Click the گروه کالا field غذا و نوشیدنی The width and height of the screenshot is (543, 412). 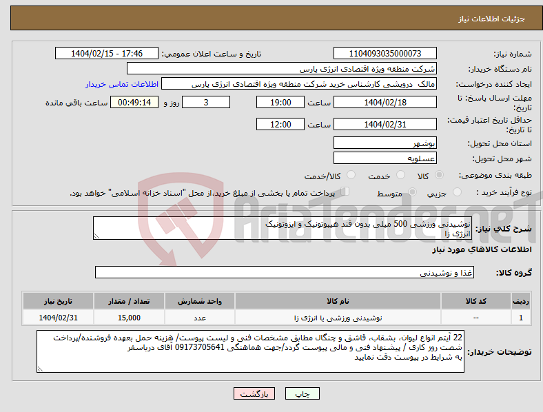[285, 272]
